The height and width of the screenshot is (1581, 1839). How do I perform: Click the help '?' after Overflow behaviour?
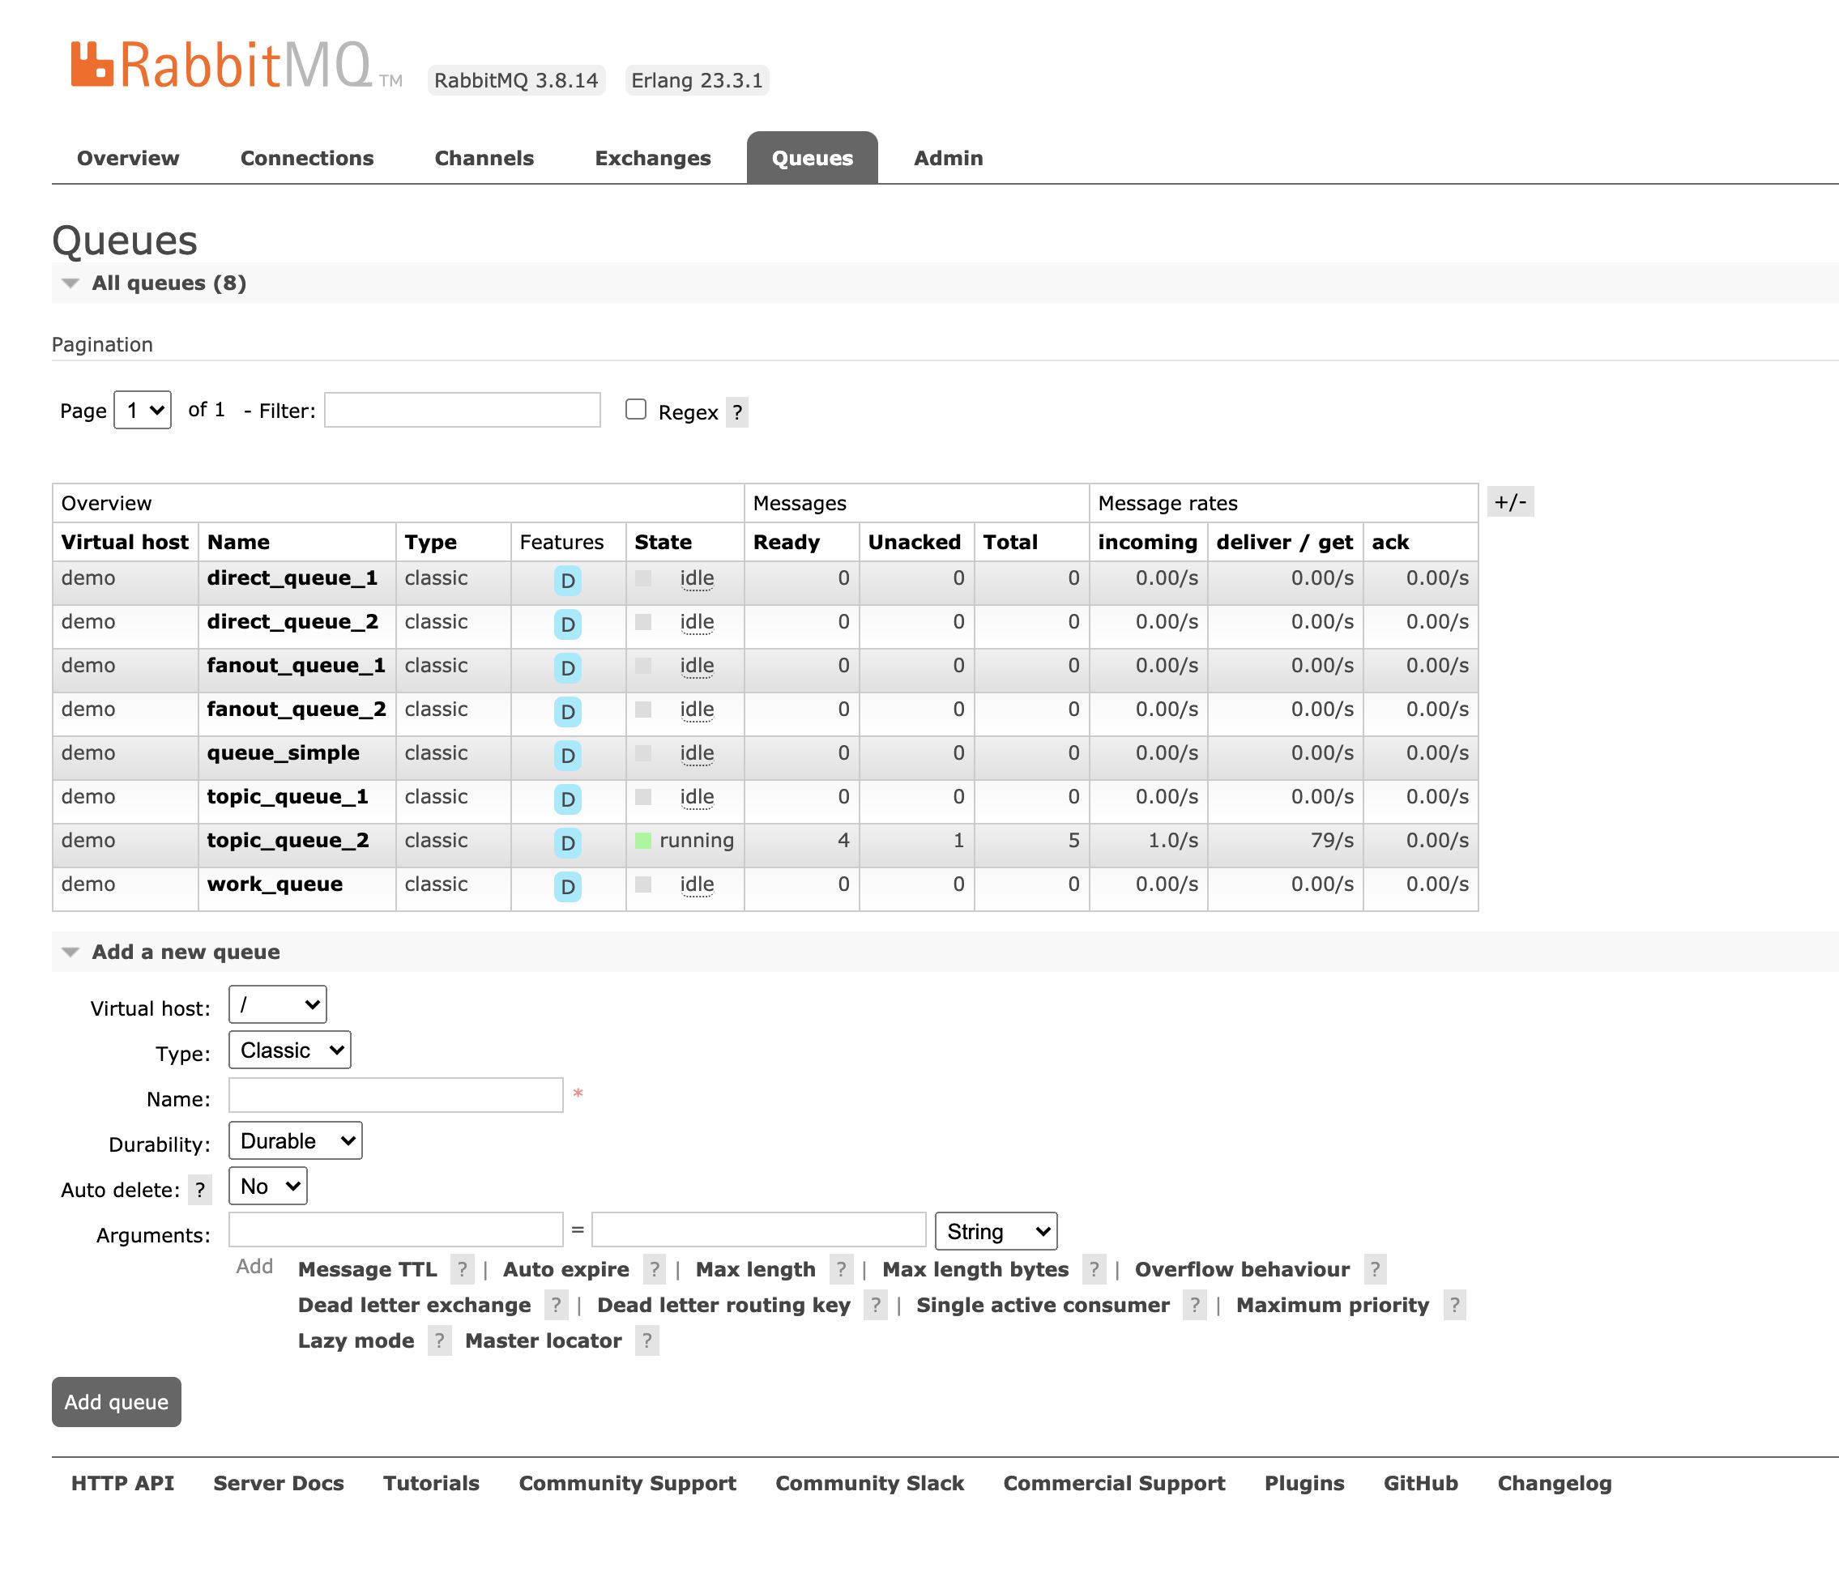1374,1270
